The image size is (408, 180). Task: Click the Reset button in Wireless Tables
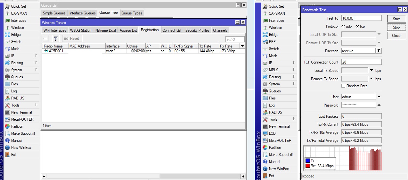point(72,39)
